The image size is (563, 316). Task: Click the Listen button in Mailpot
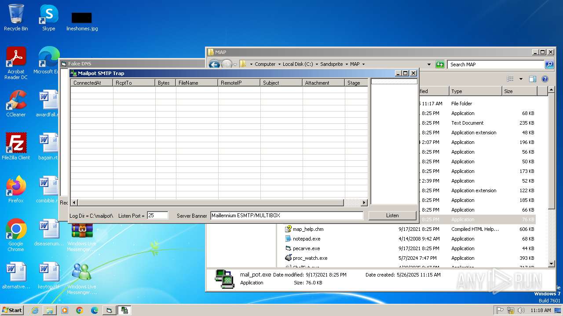click(x=392, y=215)
